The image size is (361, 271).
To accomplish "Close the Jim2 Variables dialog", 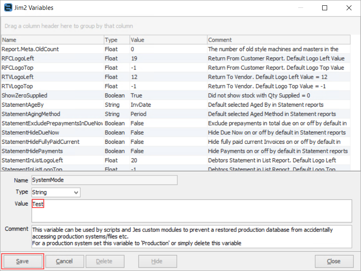I will point(334,261).
